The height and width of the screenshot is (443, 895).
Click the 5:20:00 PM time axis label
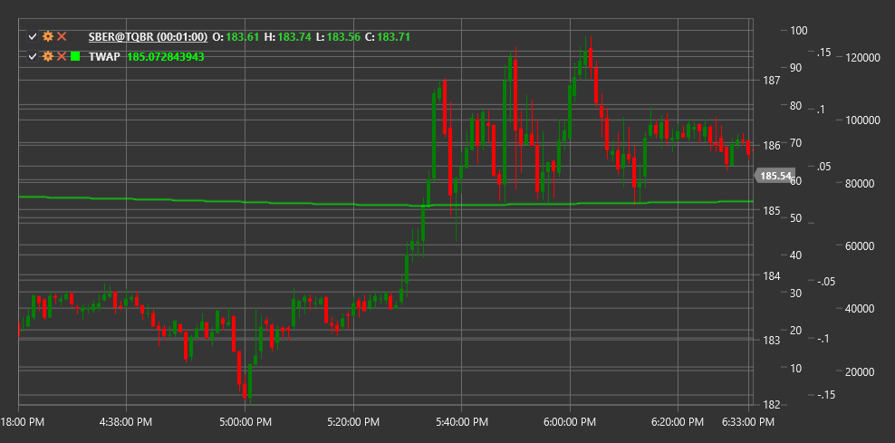coord(353,422)
